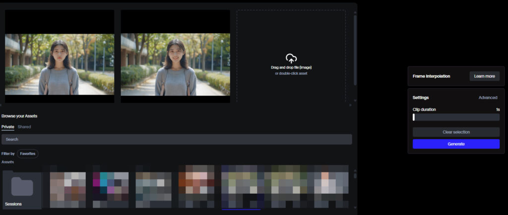The height and width of the screenshot is (215, 508).
Task: Click the 'or double-click asset' text in drop zone
Action: pos(291,73)
